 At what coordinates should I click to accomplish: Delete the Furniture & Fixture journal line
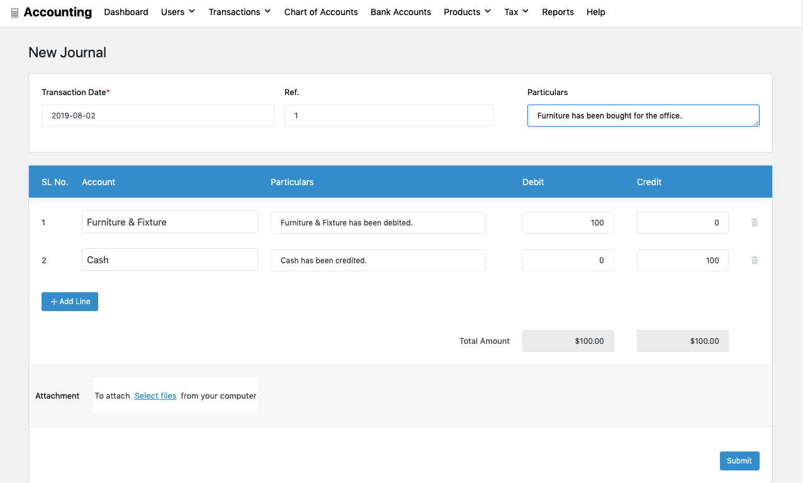pos(754,222)
